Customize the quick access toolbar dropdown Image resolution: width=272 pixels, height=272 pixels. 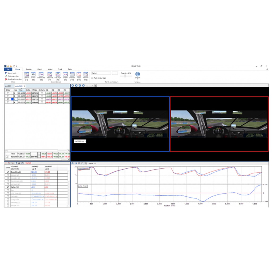coord(17,66)
